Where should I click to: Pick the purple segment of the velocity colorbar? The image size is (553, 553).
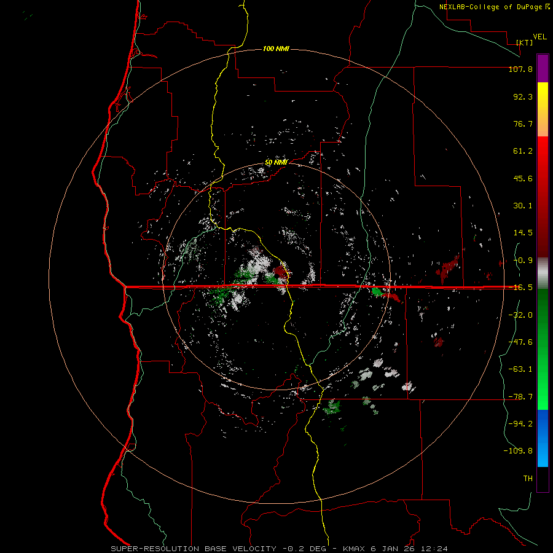(x=543, y=68)
